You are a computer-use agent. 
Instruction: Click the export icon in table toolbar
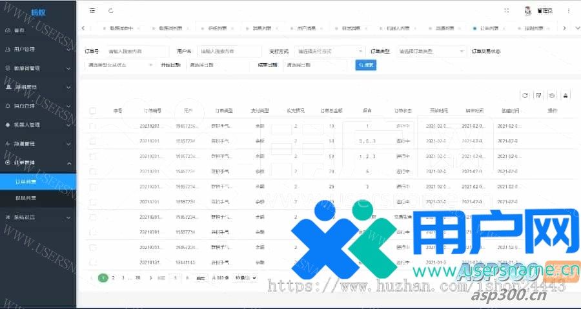(552, 95)
